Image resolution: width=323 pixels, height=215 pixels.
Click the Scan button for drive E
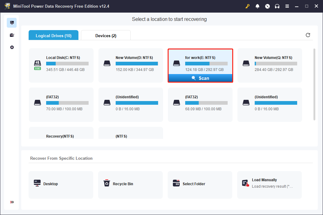click(x=200, y=78)
